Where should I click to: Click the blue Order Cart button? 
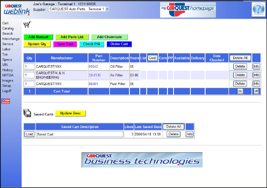click(x=119, y=44)
